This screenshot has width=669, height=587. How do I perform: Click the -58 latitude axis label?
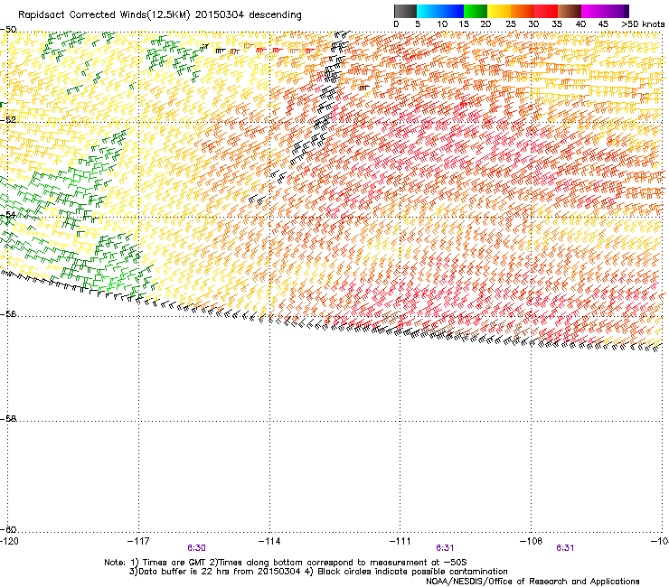[8, 419]
